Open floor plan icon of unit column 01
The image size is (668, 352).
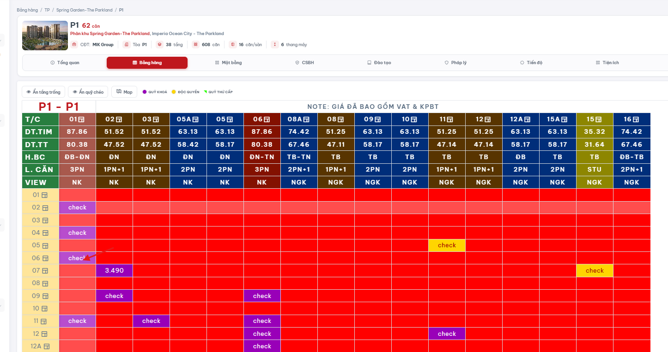pos(81,119)
